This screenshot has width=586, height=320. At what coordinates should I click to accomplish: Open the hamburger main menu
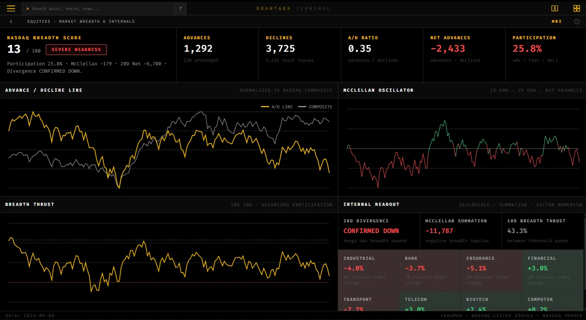tap(11, 8)
